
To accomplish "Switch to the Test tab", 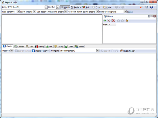I will click(29, 46).
